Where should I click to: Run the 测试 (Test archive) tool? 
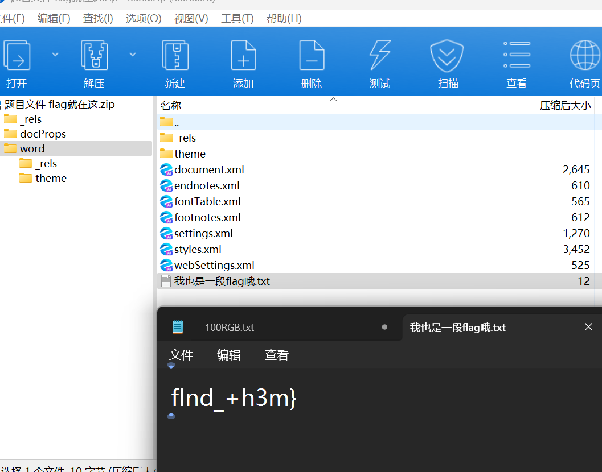(380, 55)
